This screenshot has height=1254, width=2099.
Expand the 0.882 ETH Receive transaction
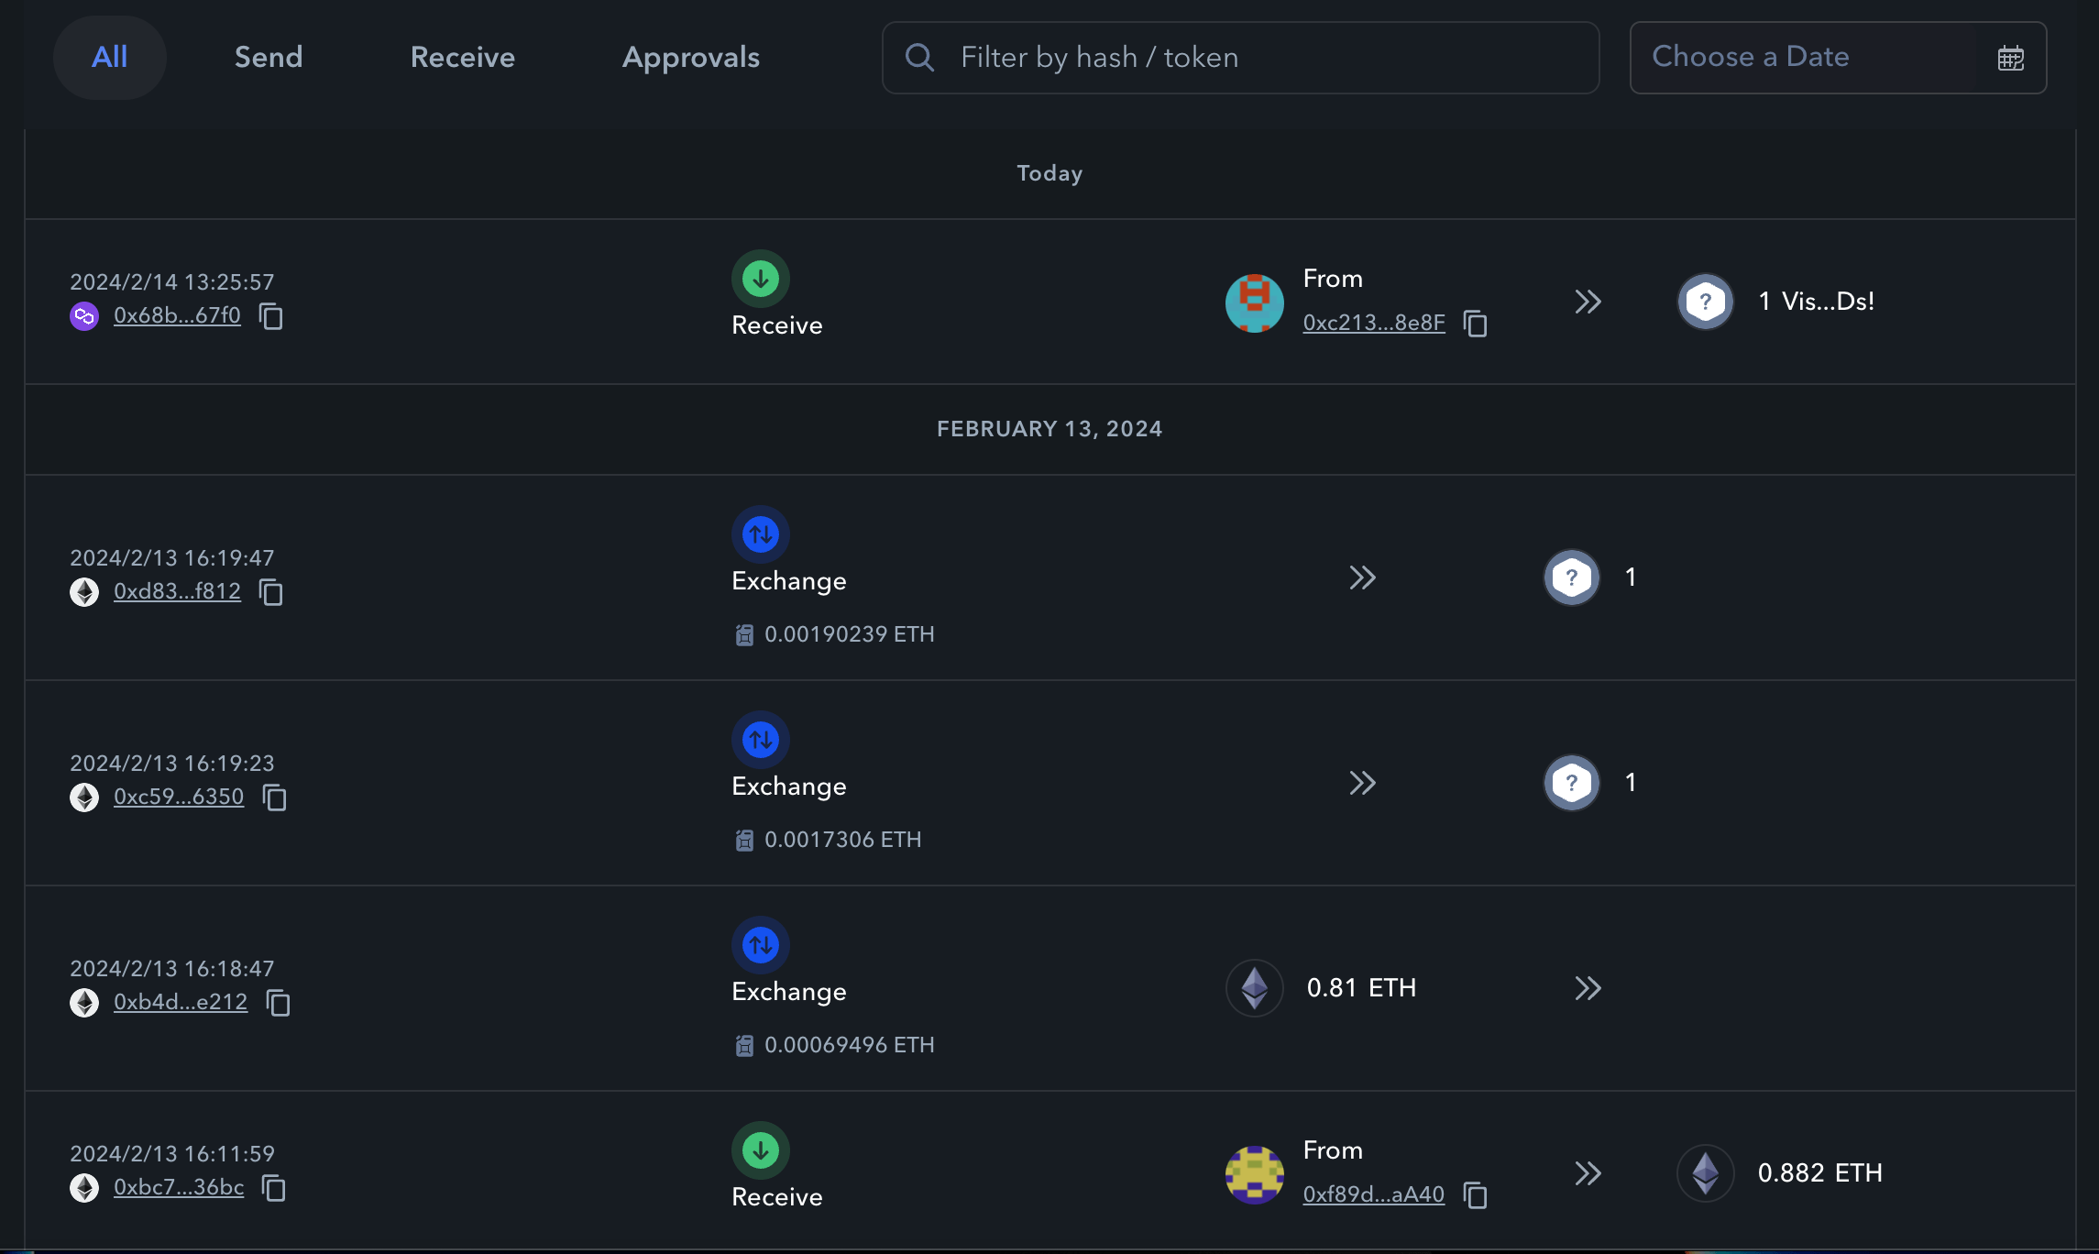click(x=1588, y=1173)
